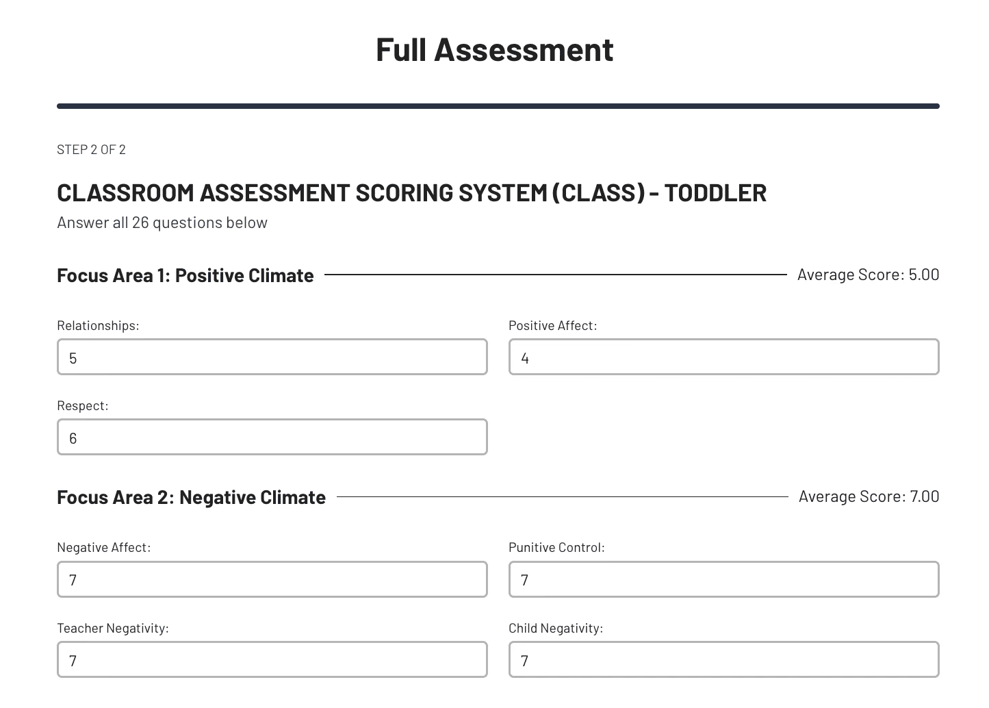Click the Teacher Negativity score box
This screenshot has width=989, height=708.
point(272,659)
